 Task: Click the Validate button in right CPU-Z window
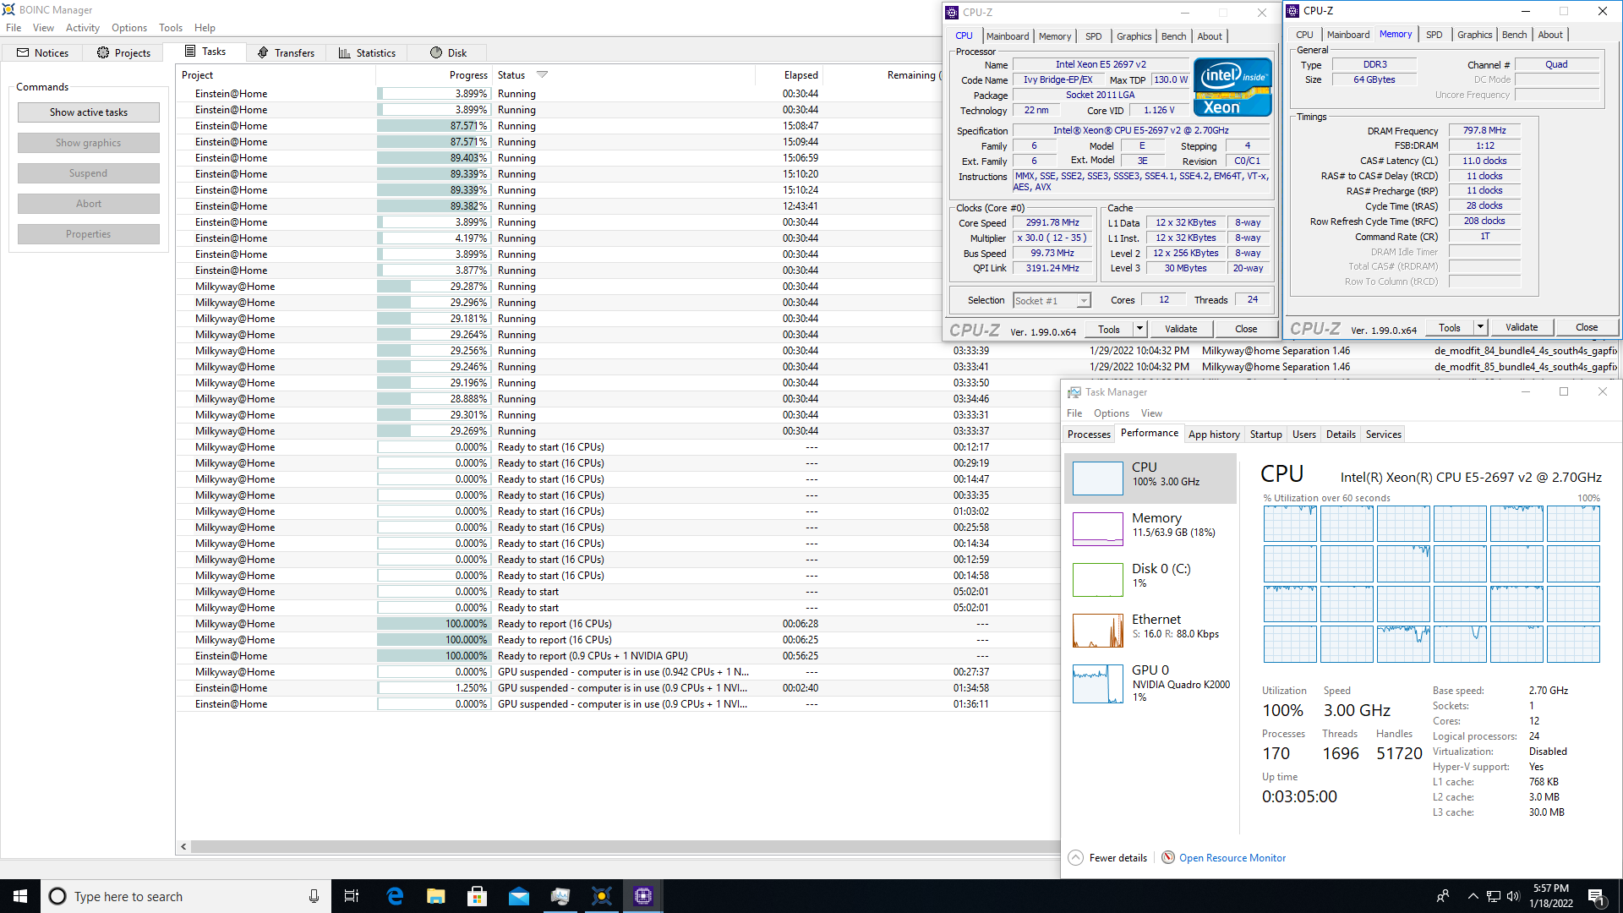1522,327
